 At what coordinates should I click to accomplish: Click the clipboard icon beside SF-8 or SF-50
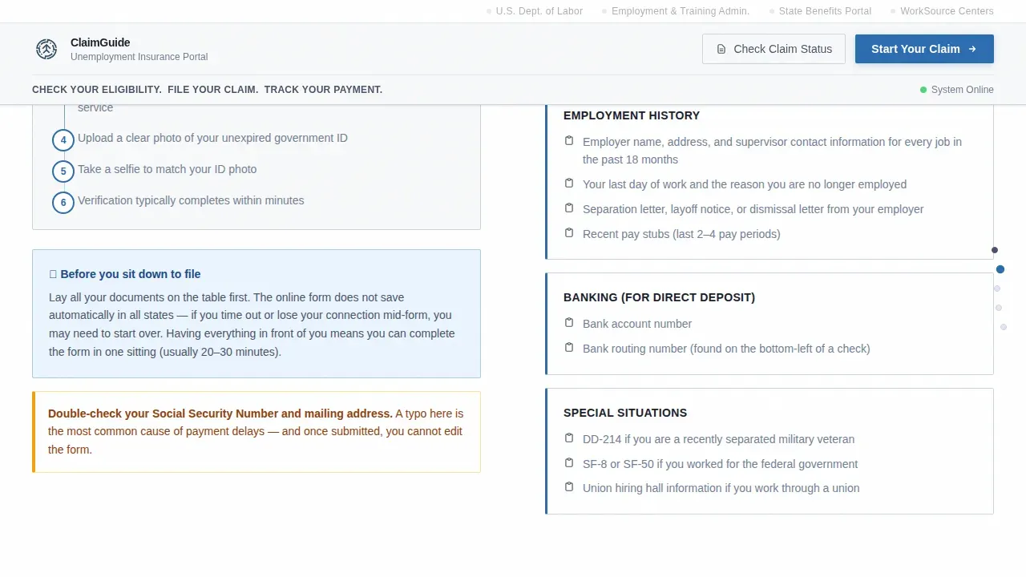(569, 463)
